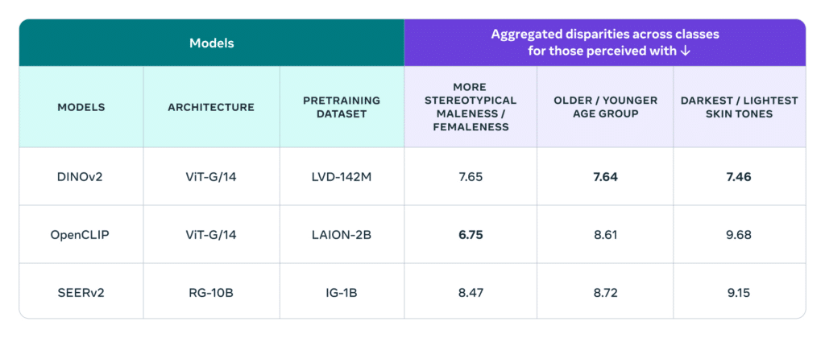Select the bold 7.46 skin tones value

point(738,177)
